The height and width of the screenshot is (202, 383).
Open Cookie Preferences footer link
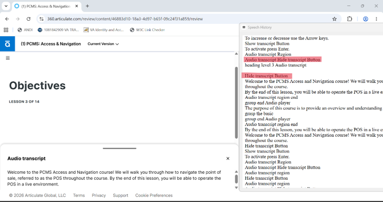[x=154, y=196]
